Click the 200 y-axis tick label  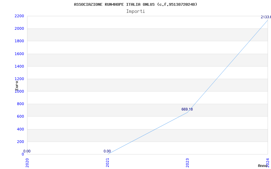coord(20,142)
